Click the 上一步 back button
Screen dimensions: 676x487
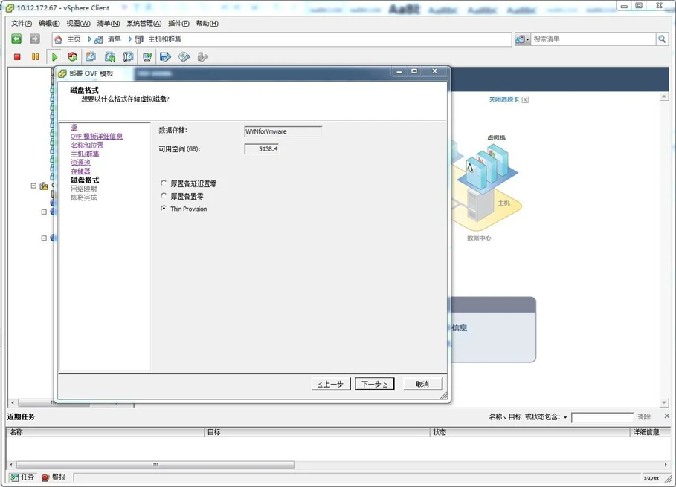coord(331,384)
